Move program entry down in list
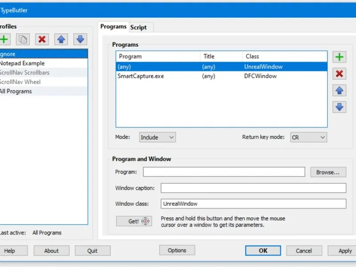This screenshot has height=267, width=356. click(340, 107)
